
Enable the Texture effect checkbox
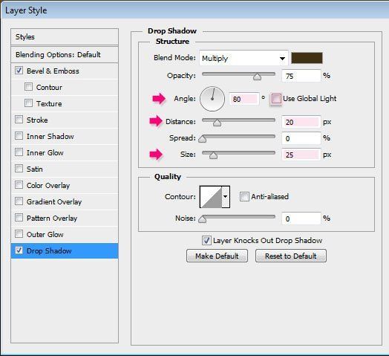pos(28,103)
